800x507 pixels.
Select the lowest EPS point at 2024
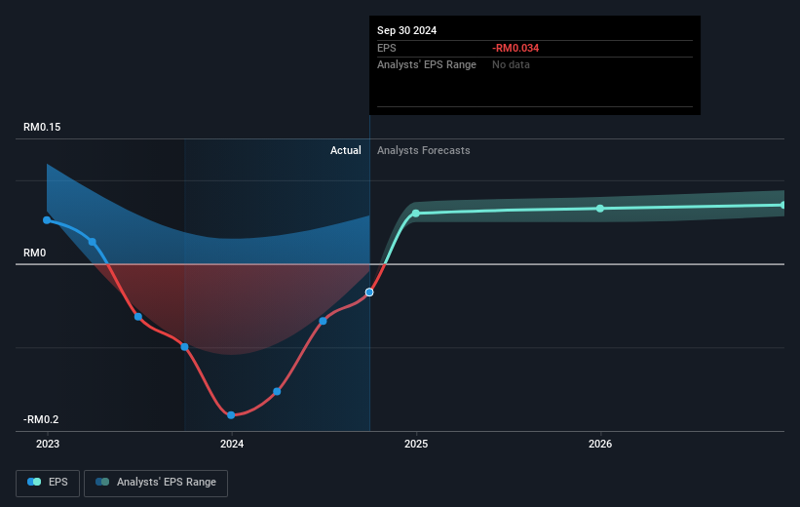231,415
